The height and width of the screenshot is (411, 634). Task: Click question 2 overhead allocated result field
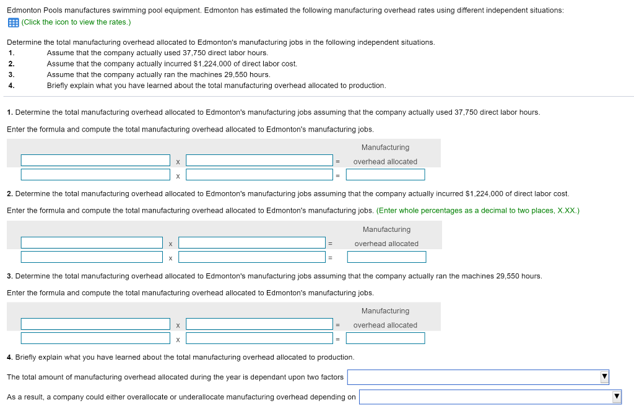click(x=386, y=257)
